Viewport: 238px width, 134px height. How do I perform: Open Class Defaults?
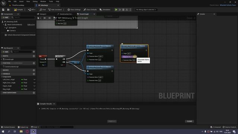(x=90, y=10)
